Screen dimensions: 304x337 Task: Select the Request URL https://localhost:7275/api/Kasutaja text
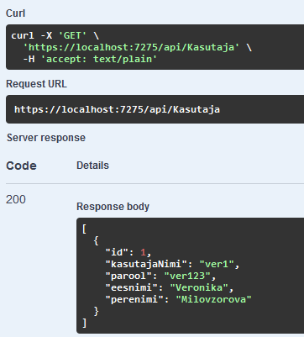(117, 109)
